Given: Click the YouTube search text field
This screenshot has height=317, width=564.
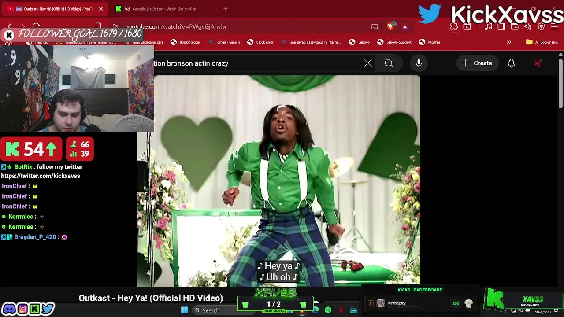Looking at the screenshot, I should coord(258,63).
